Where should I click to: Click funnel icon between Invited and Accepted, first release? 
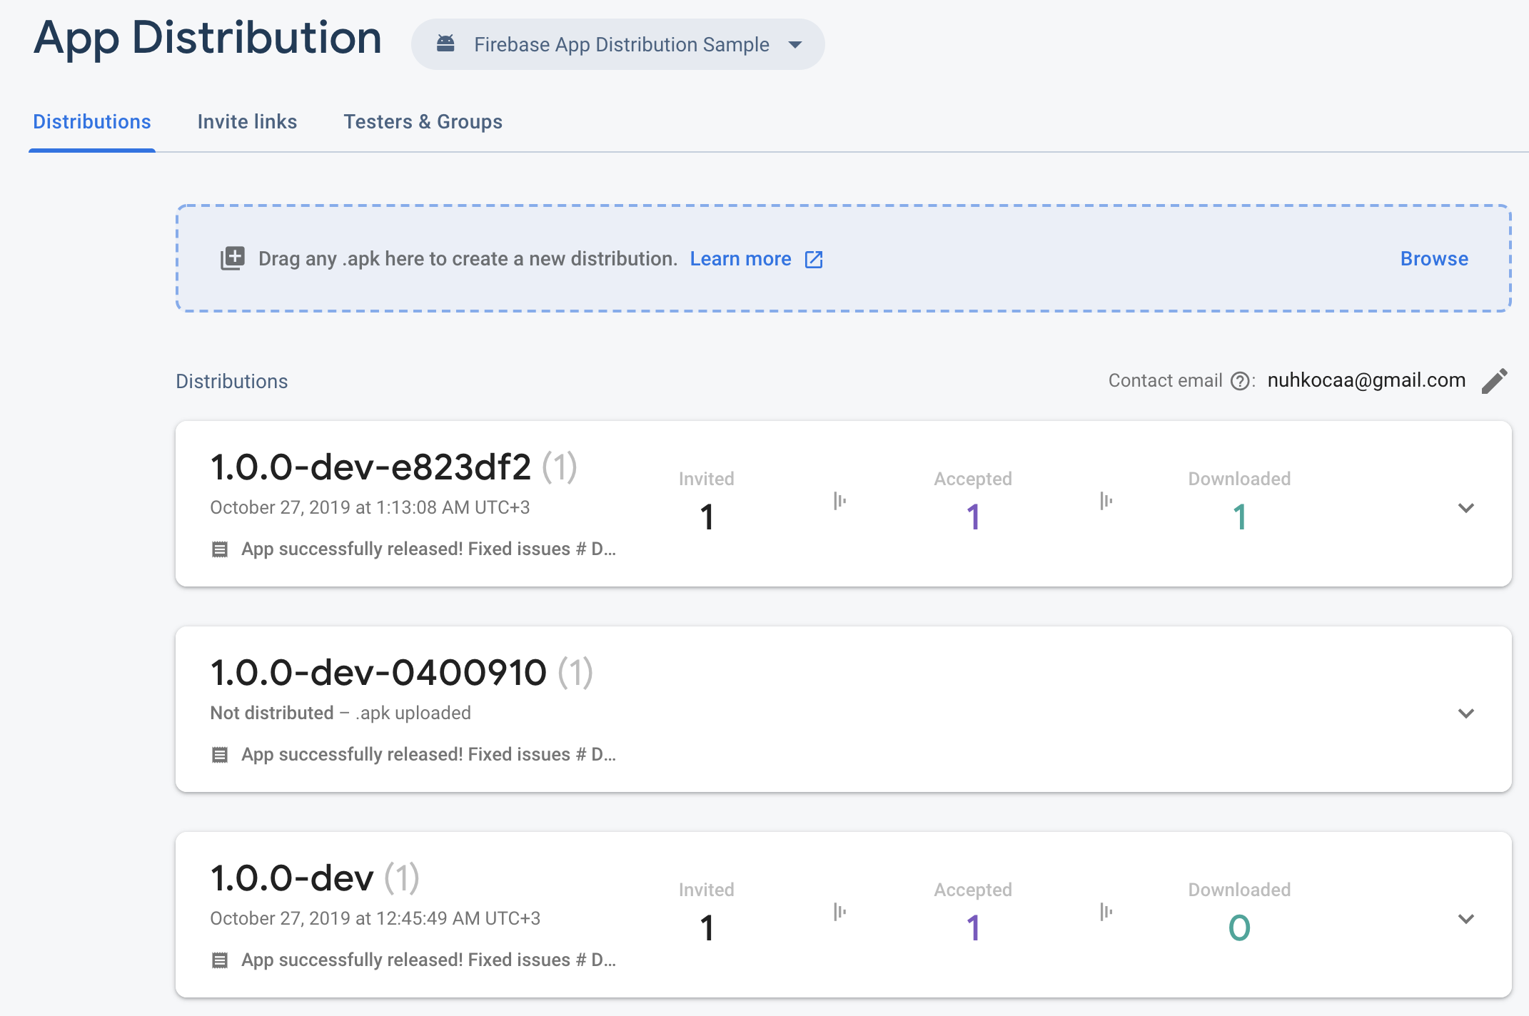pyautogui.click(x=840, y=501)
